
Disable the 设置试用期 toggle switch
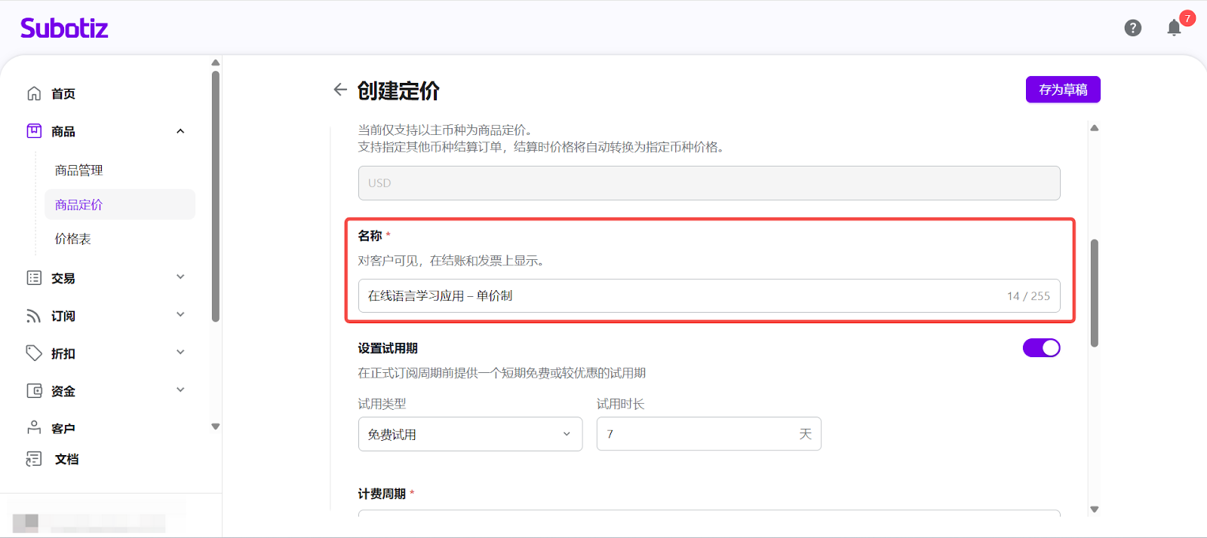(x=1041, y=347)
